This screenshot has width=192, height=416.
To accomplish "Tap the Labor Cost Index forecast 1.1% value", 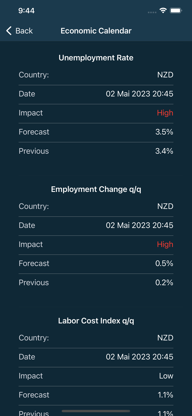I will coord(165,395).
